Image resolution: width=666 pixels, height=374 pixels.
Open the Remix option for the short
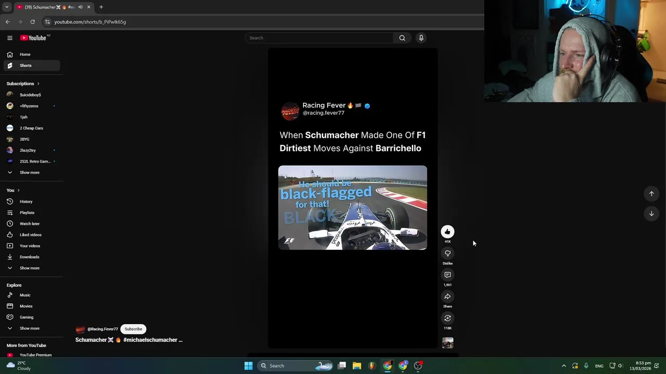pos(447,318)
